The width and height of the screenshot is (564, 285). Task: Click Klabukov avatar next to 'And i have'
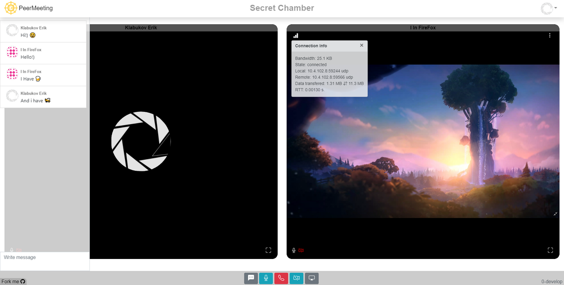(12, 96)
